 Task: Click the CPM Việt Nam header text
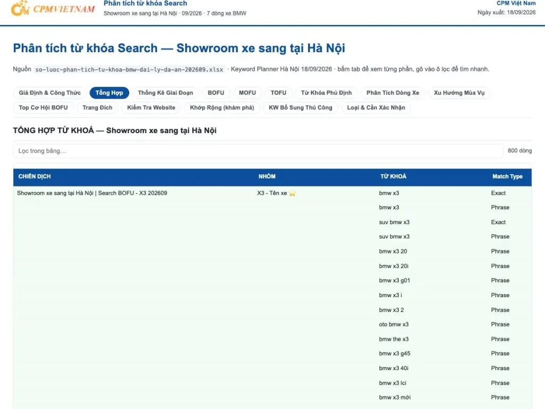(516, 3)
